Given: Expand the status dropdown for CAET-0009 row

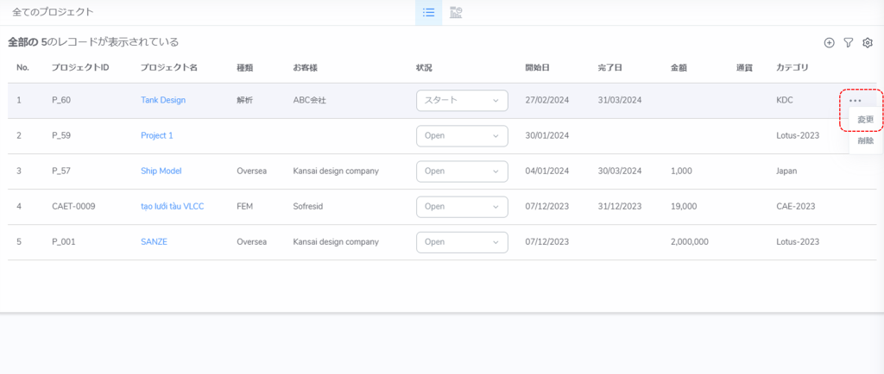Looking at the screenshot, I should click(462, 206).
